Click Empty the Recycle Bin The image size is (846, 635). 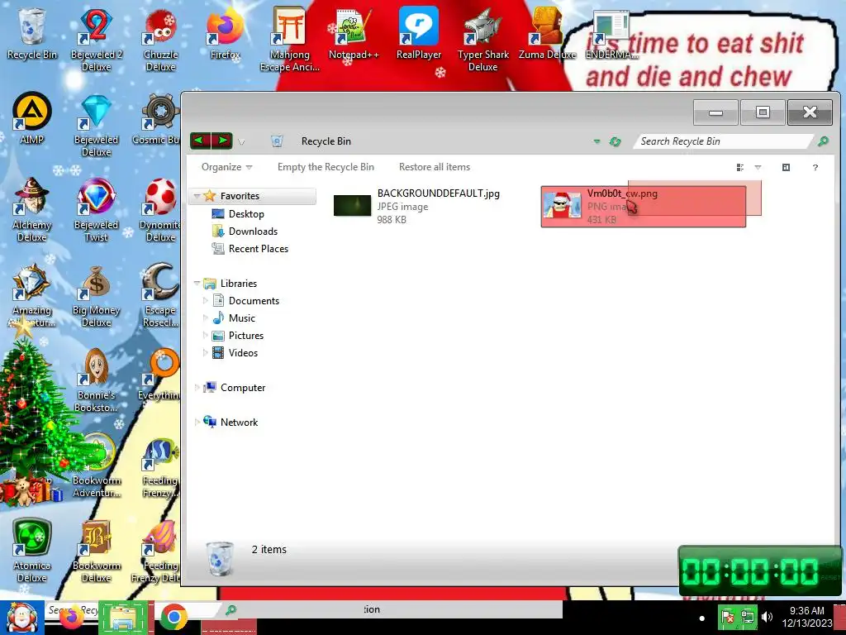click(326, 167)
